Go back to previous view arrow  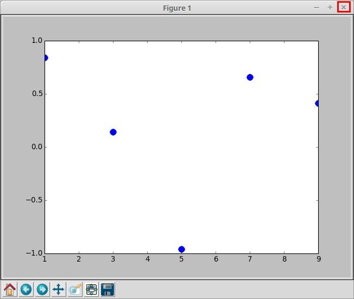click(26, 289)
